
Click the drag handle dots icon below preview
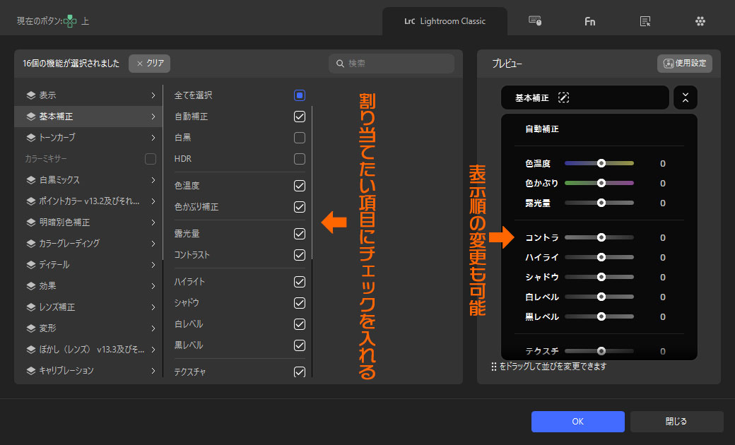coord(494,367)
